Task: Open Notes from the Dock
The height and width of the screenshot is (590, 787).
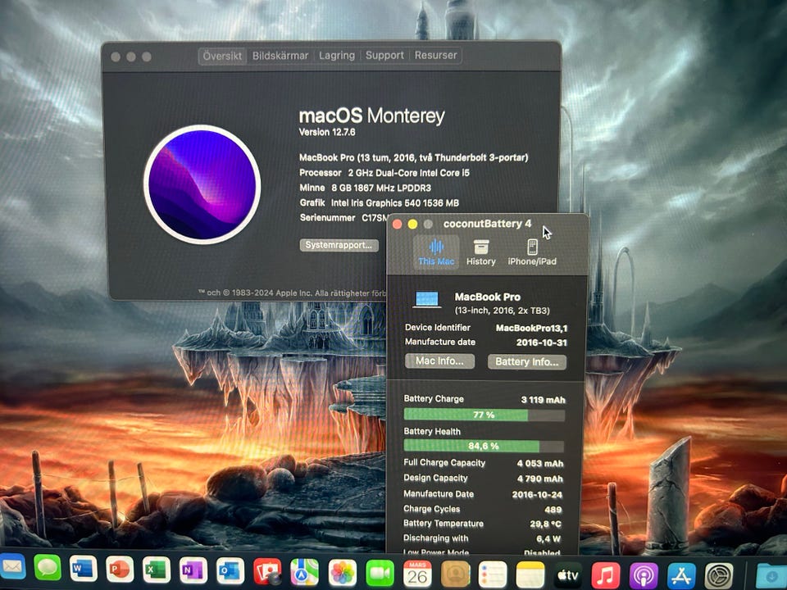Action: tap(530, 574)
